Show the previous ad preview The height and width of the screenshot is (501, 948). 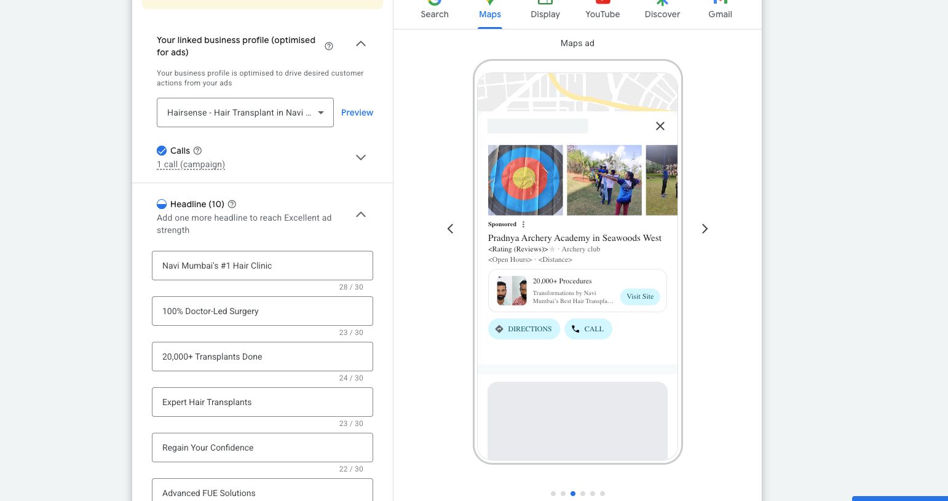coord(450,229)
